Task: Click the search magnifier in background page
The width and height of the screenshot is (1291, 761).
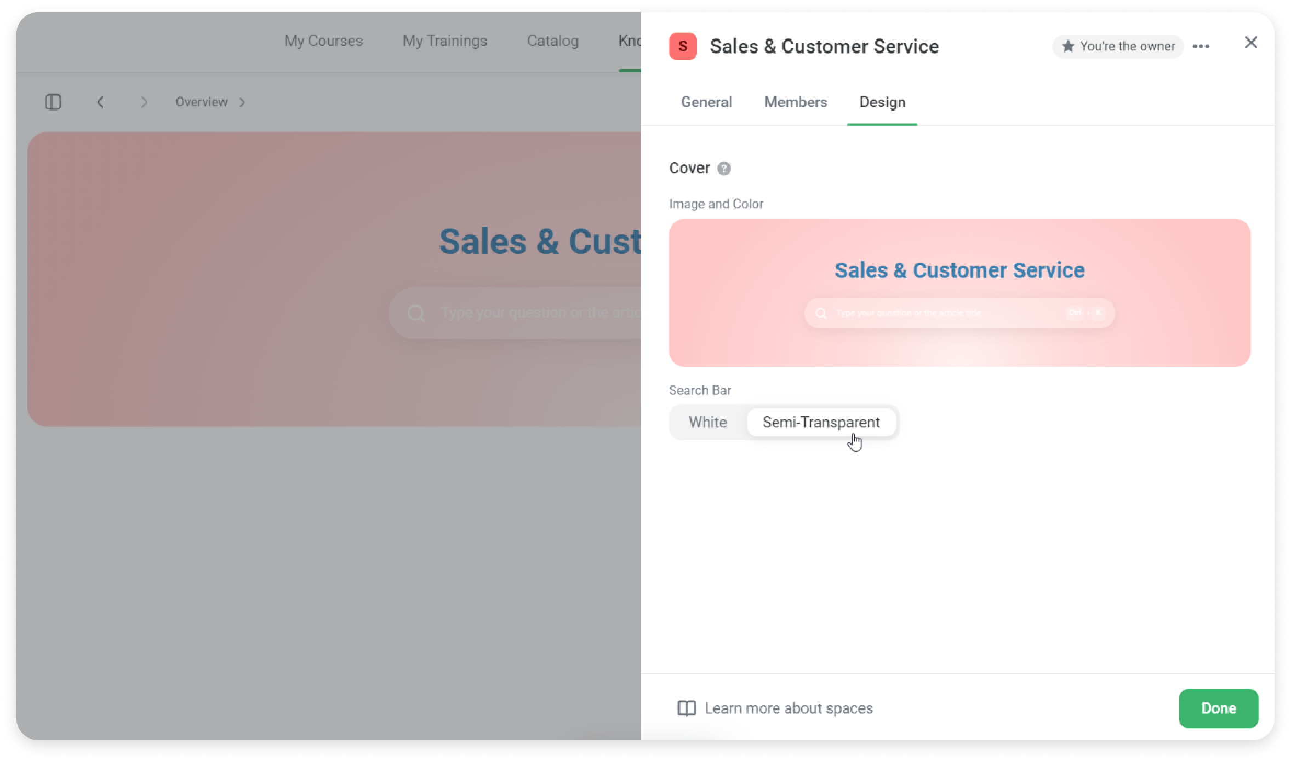Action: coord(416,313)
